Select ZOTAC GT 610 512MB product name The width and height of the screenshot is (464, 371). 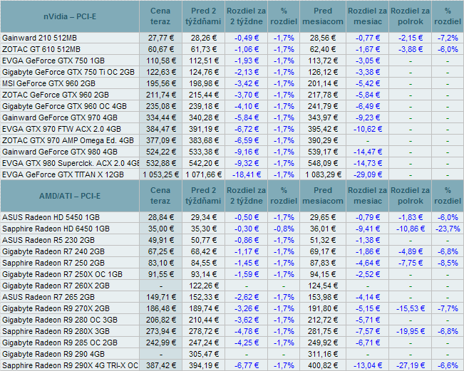(41, 49)
